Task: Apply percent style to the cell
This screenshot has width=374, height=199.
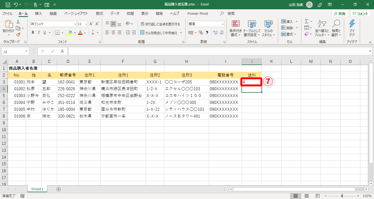Action: [201, 33]
